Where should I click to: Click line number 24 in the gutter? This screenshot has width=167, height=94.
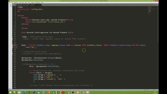(x=15, y=58)
